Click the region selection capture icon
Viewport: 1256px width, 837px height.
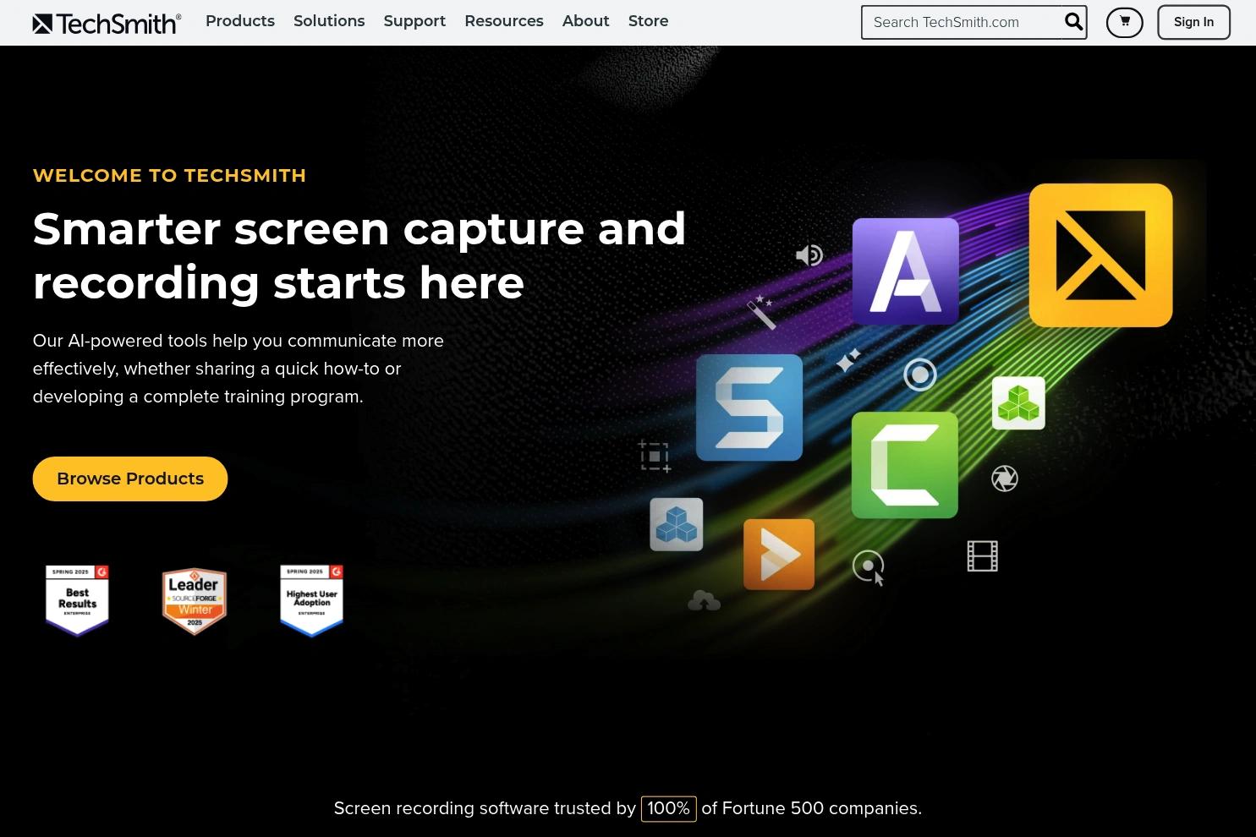(655, 457)
